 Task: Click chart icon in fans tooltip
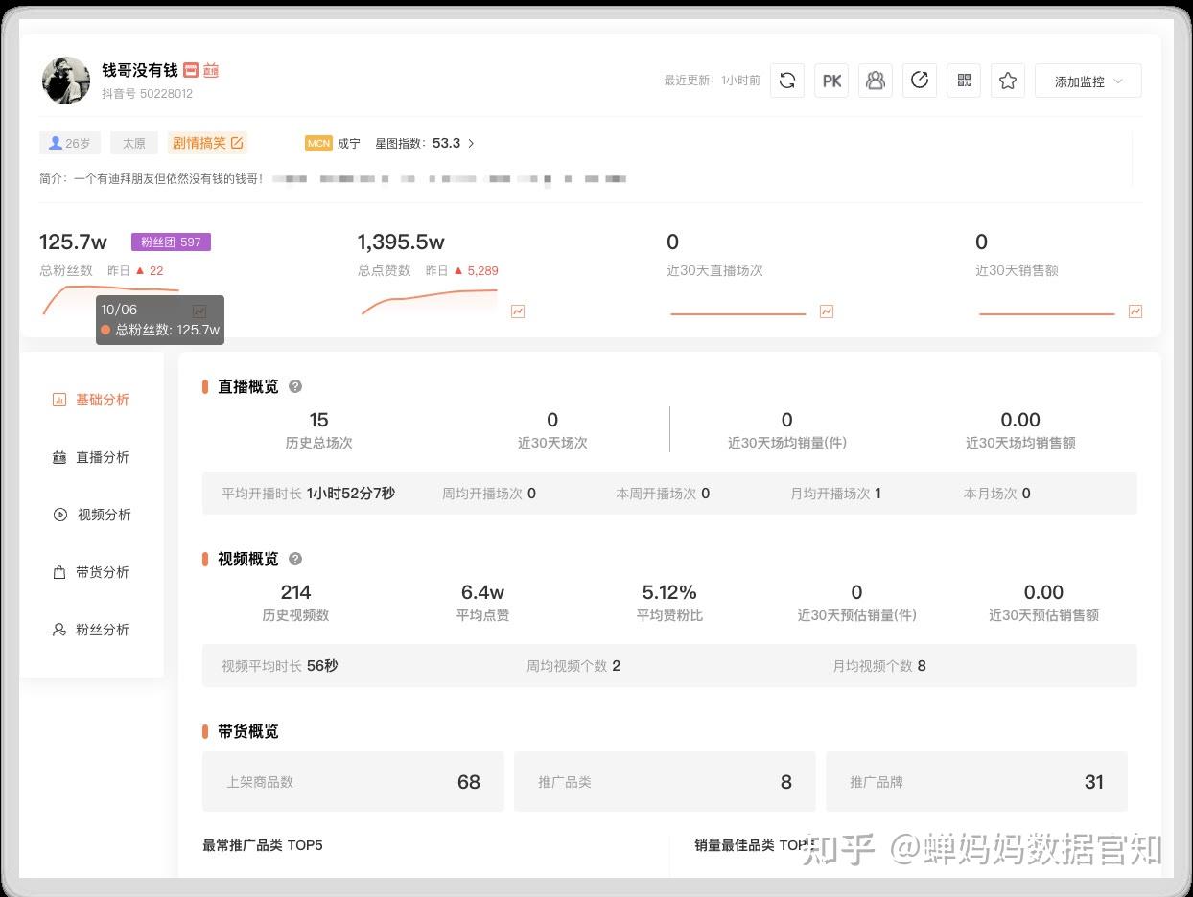199,310
